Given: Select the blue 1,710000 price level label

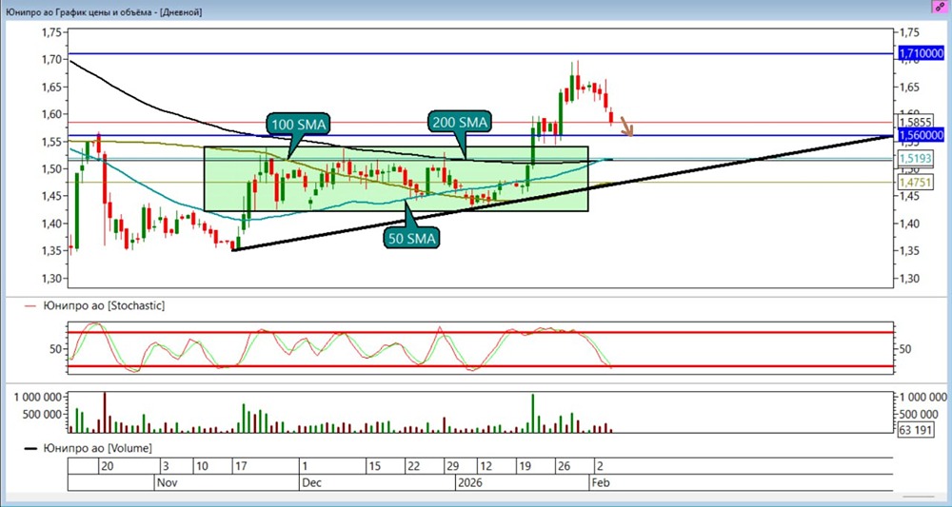Looking at the screenshot, I should tap(922, 54).
